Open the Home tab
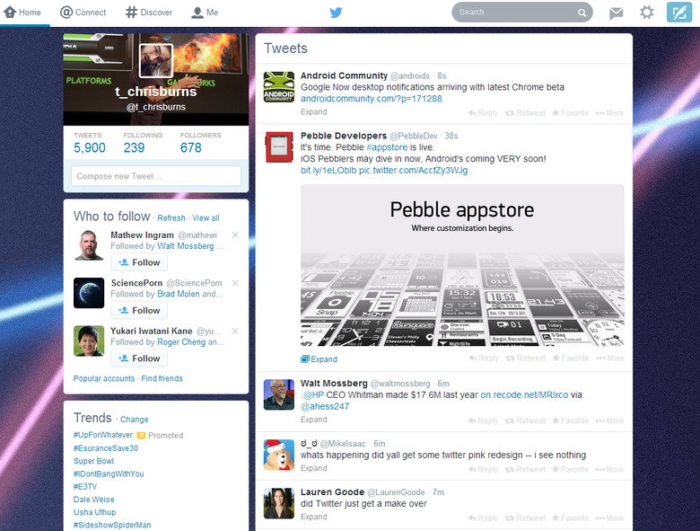The height and width of the screenshot is (531, 700). click(x=22, y=13)
